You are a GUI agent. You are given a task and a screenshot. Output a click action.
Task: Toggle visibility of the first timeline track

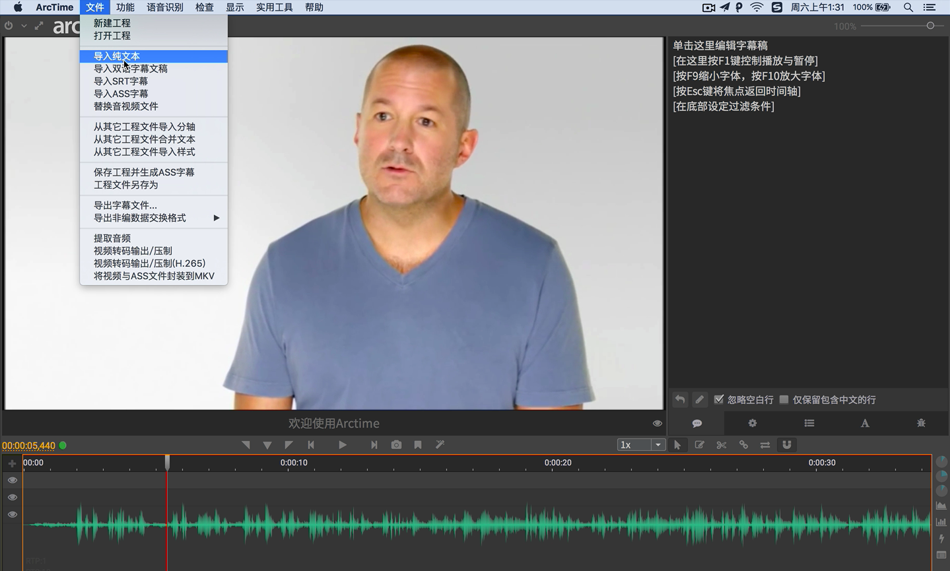click(12, 481)
